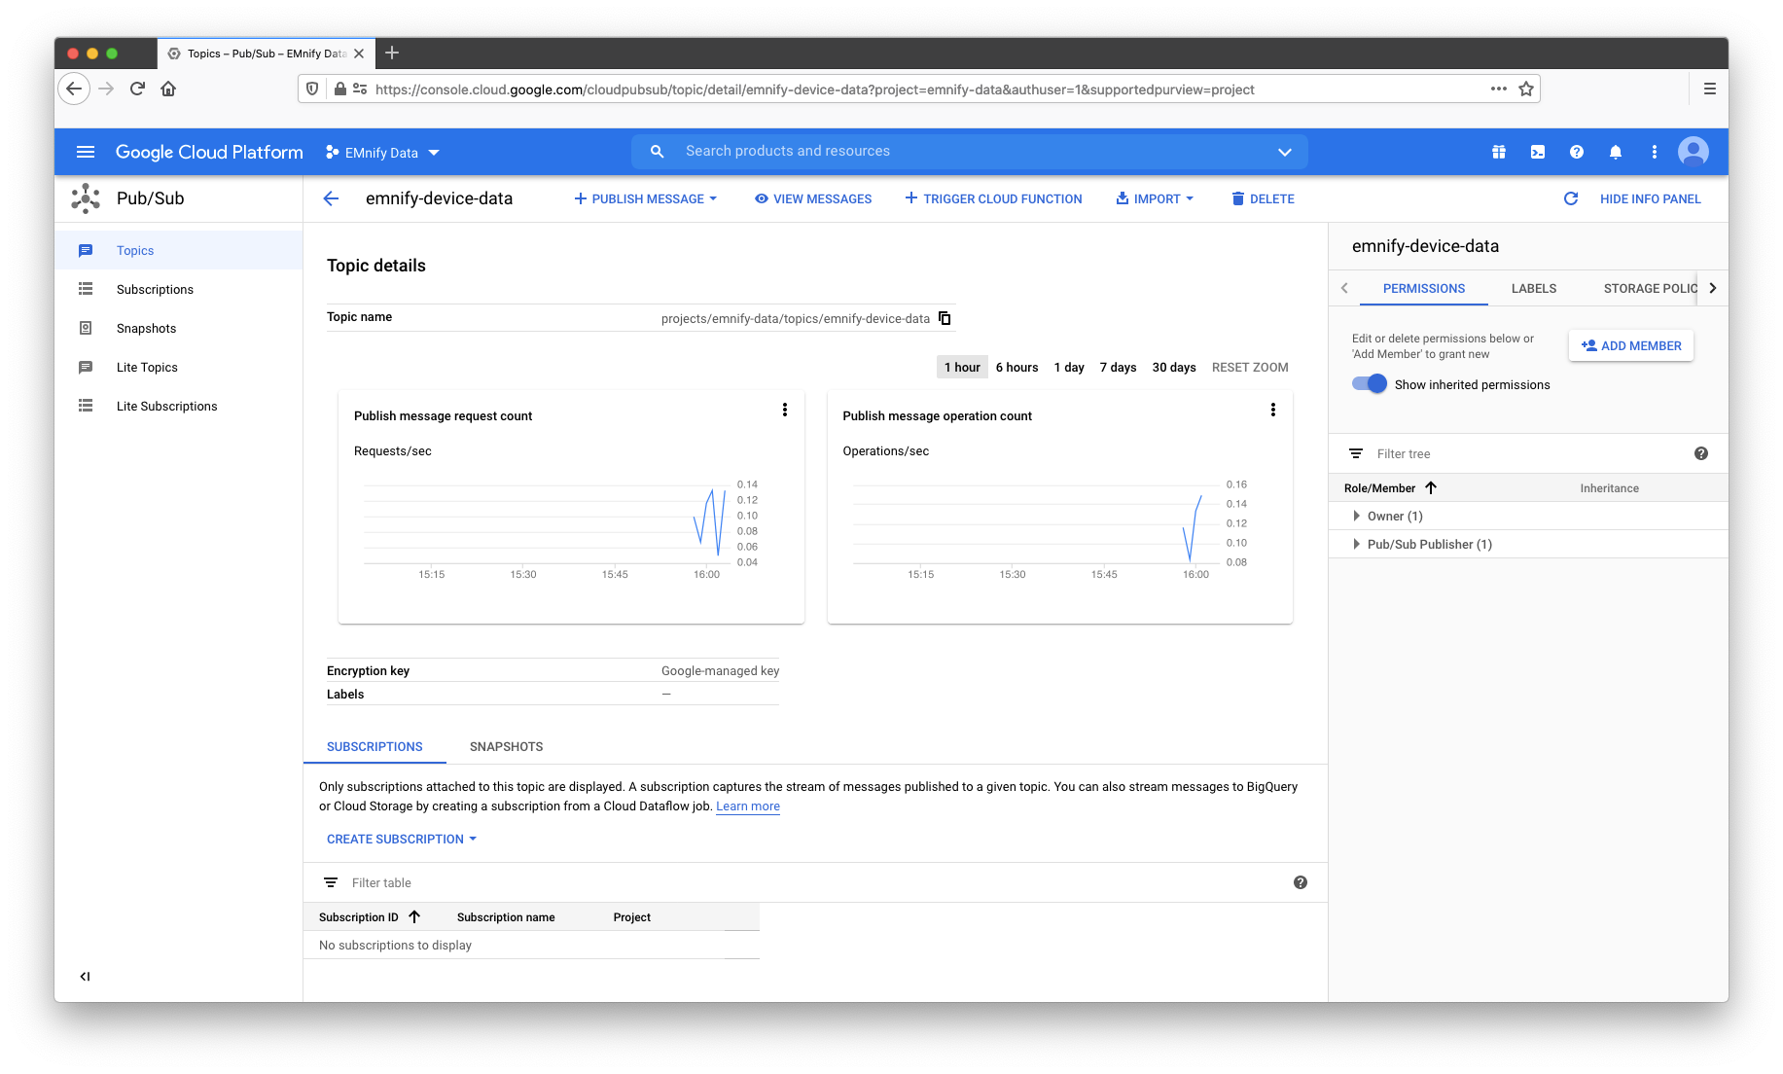The width and height of the screenshot is (1783, 1074).
Task: Open the Create Subscription dropdown
Action: click(402, 839)
